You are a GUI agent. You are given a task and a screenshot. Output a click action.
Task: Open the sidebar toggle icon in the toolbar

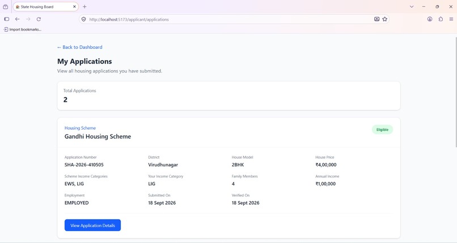[7, 19]
